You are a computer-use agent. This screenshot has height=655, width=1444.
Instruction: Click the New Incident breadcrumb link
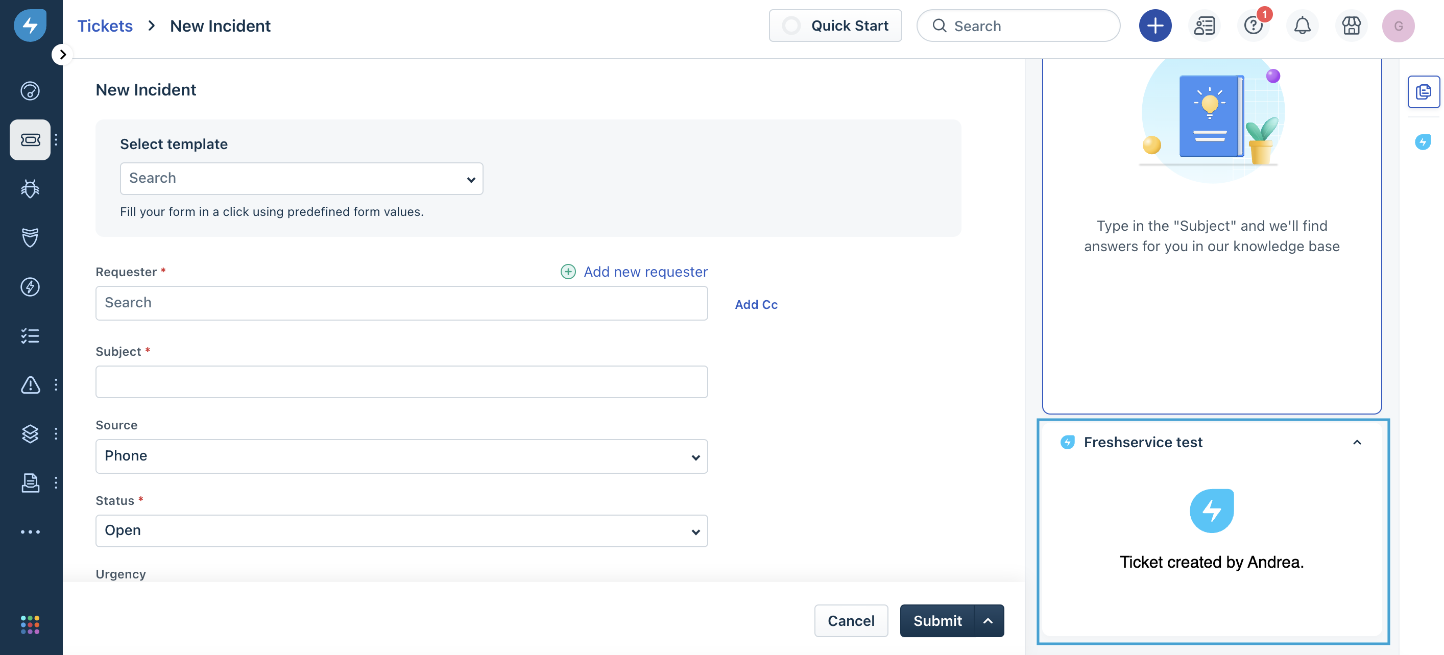tap(220, 25)
